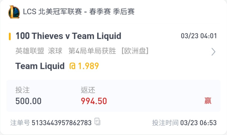
Task: Click the 投注 stake label
Action: point(23,90)
